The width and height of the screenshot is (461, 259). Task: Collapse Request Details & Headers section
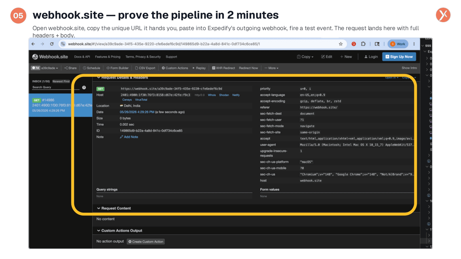pyautogui.click(x=122, y=77)
